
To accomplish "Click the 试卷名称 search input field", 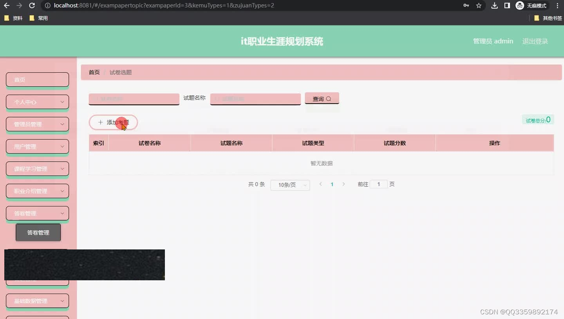I will point(134,99).
